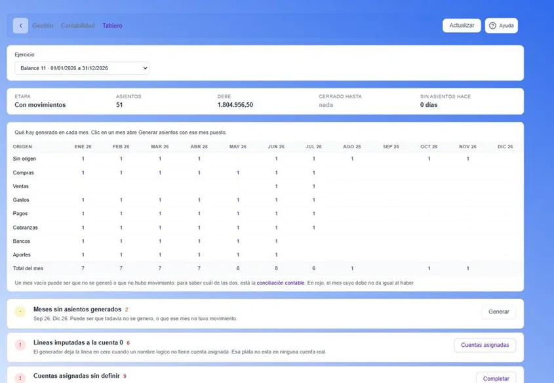Click the Con movimientos stage value
554x383 pixels.
point(40,105)
